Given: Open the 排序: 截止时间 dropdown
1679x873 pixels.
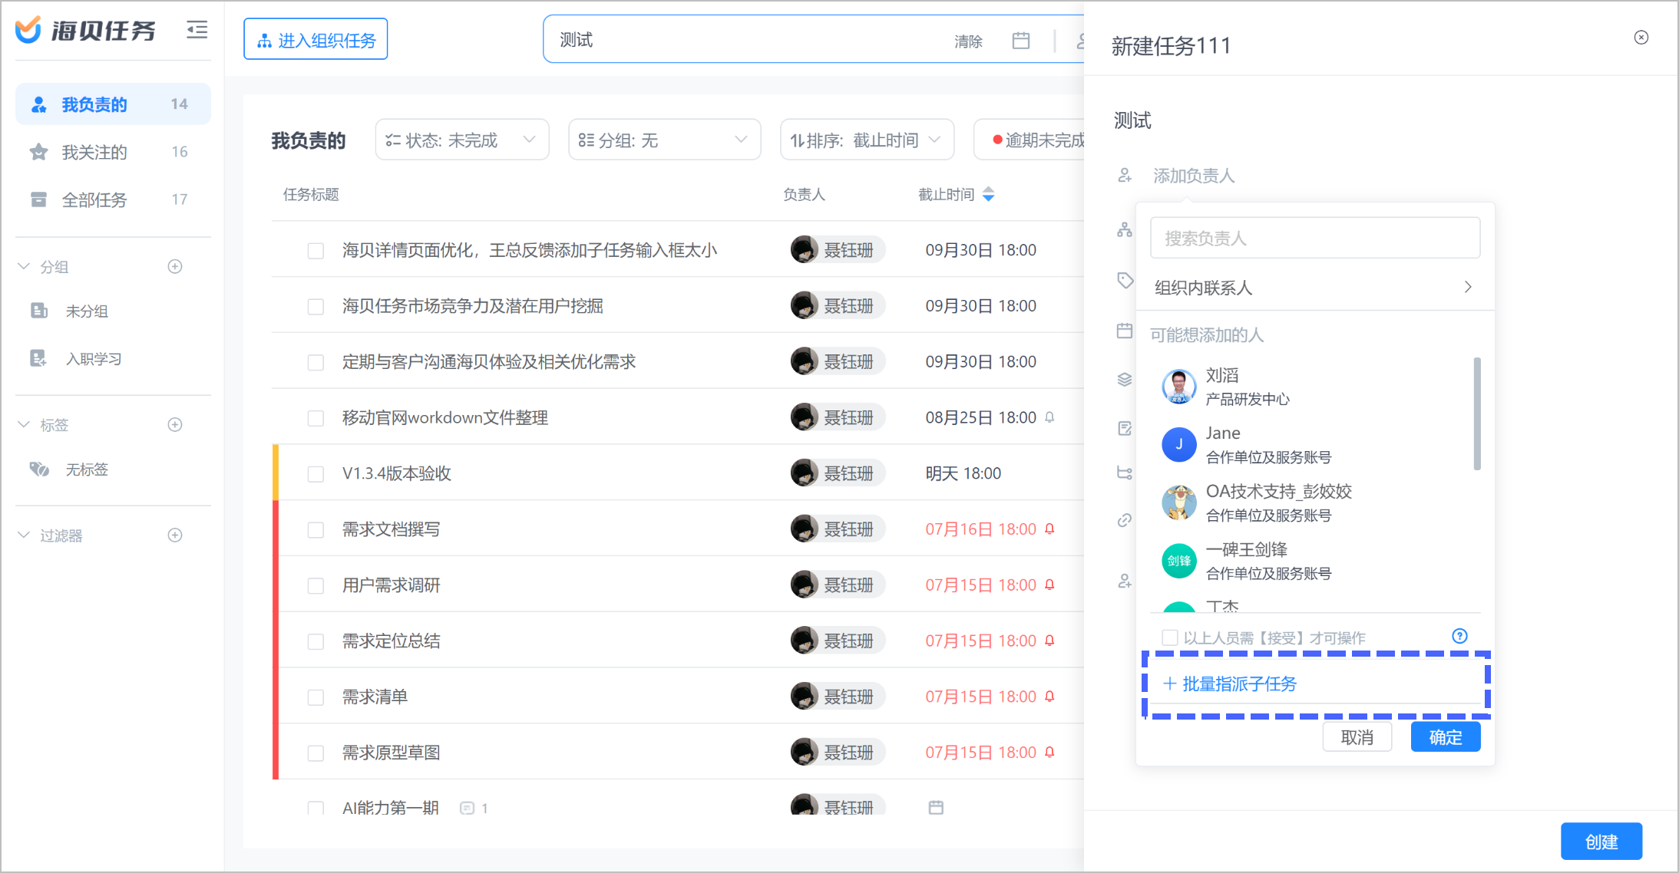Looking at the screenshot, I should click(x=867, y=140).
